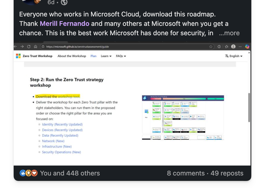Click the browser reload icon
Image resolution: width=265 pixels, height=188 pixels.
pyautogui.click(x=29, y=46)
